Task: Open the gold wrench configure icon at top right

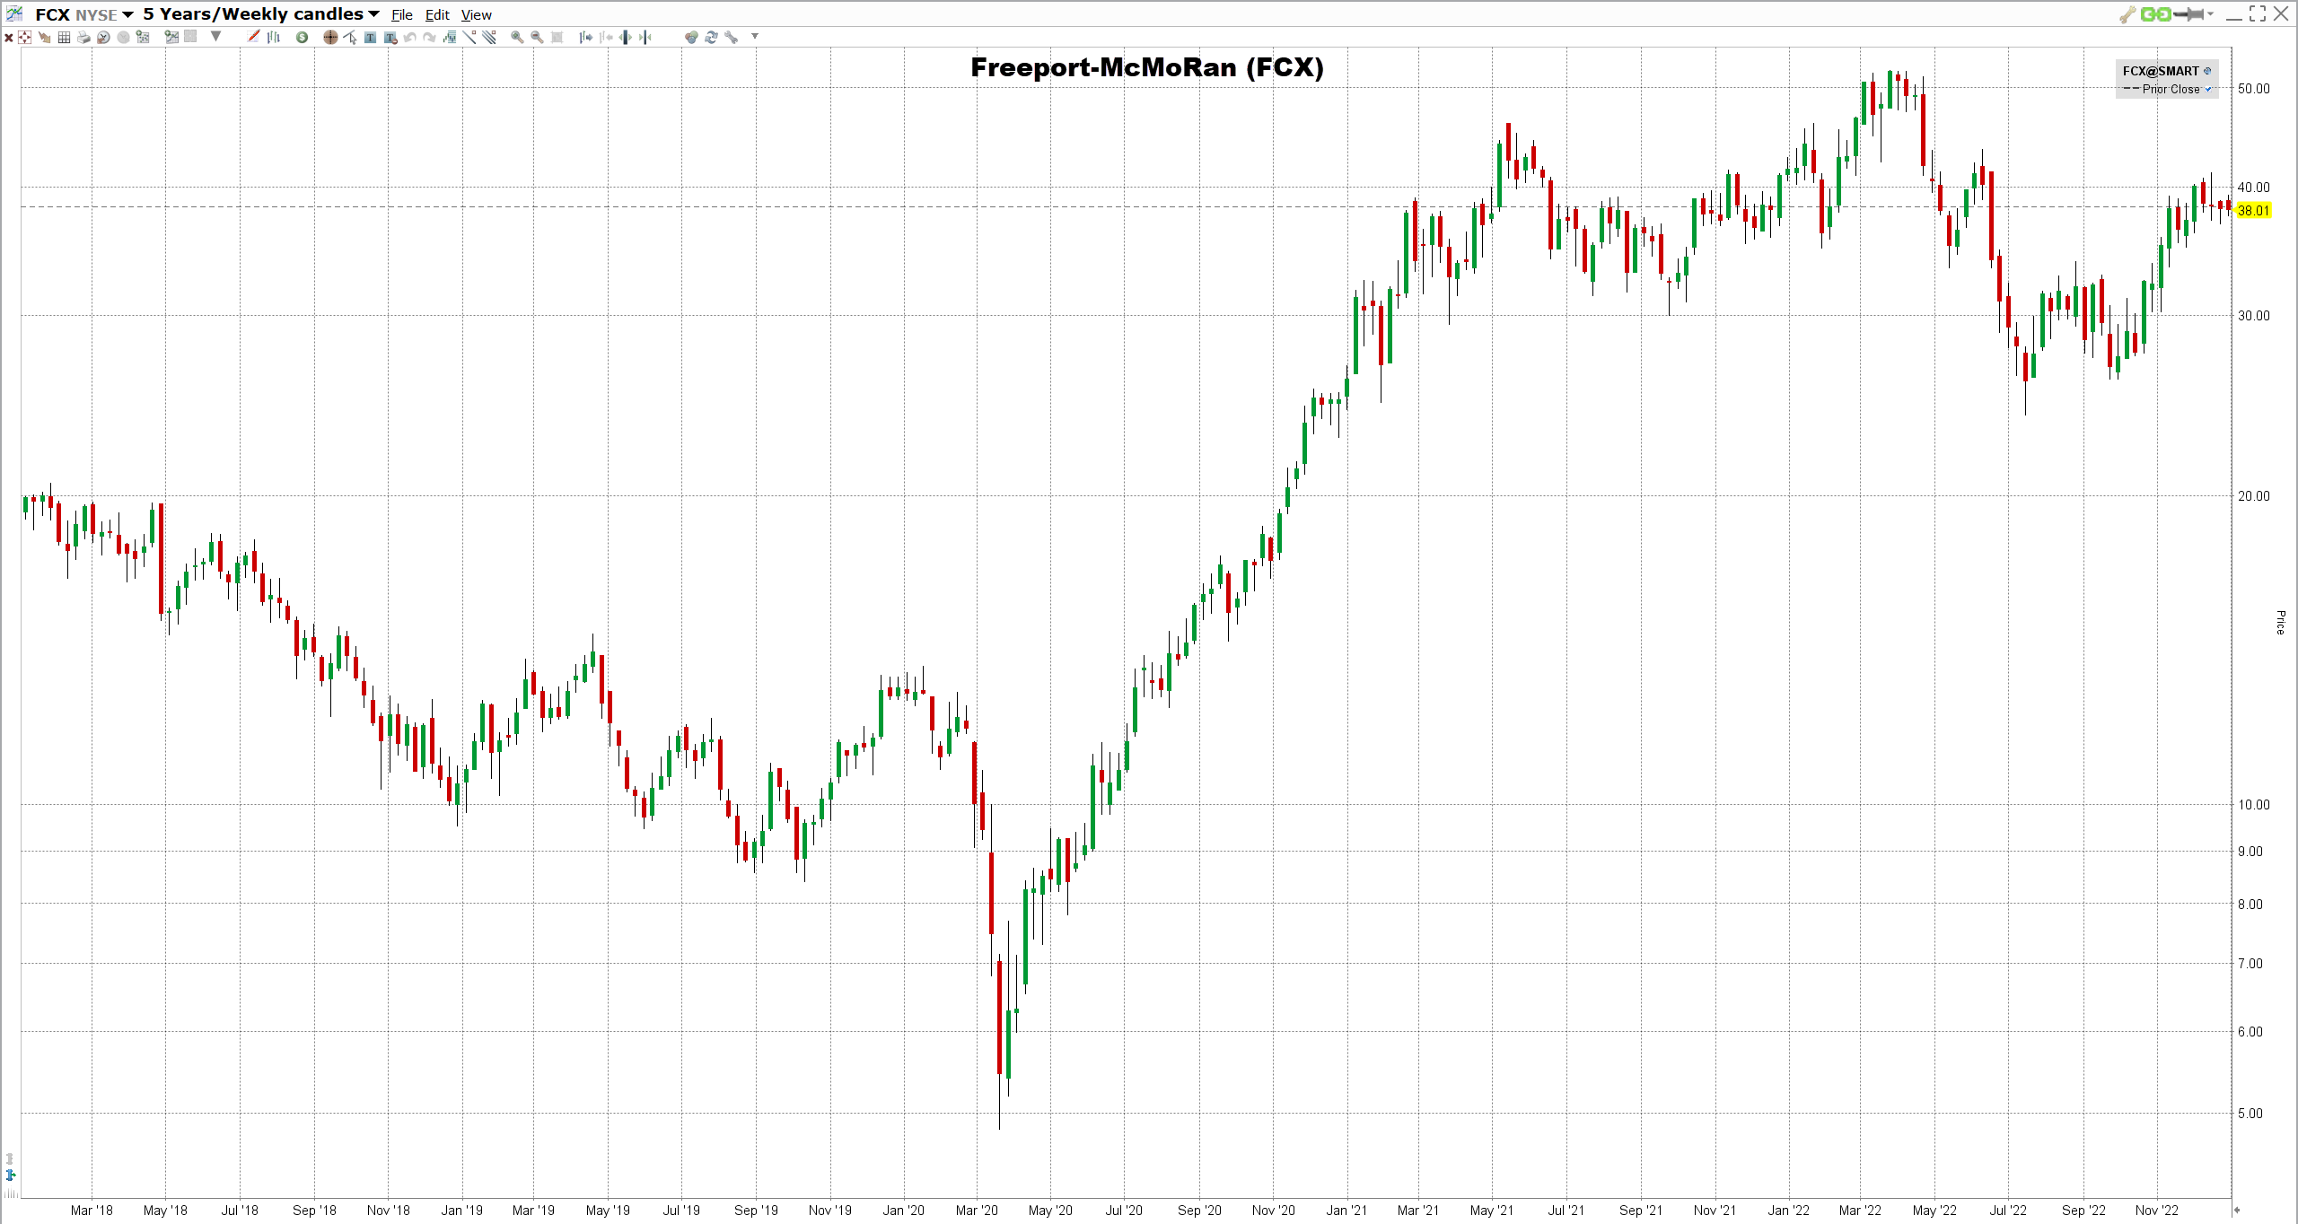Action: pyautogui.click(x=2127, y=14)
